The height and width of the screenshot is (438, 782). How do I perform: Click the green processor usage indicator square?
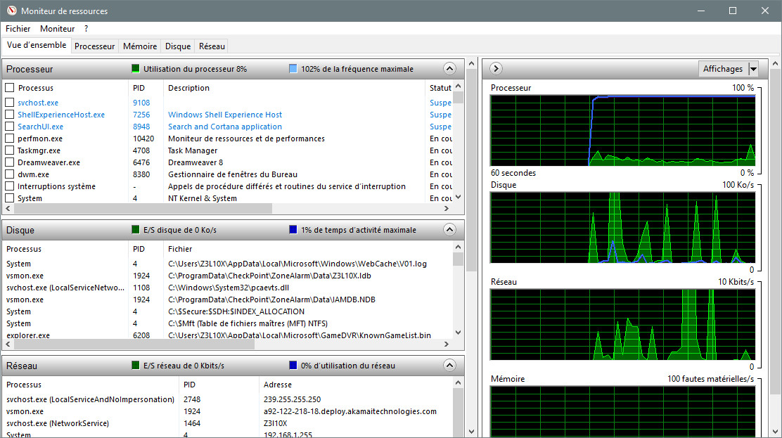click(135, 69)
